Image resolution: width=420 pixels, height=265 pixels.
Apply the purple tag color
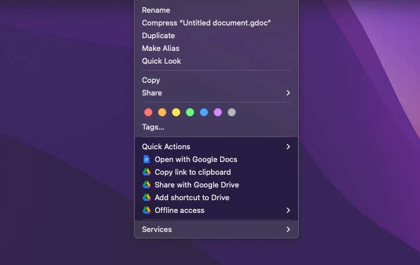218,112
